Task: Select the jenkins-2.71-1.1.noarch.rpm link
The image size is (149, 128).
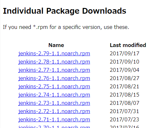Action: 54,119
